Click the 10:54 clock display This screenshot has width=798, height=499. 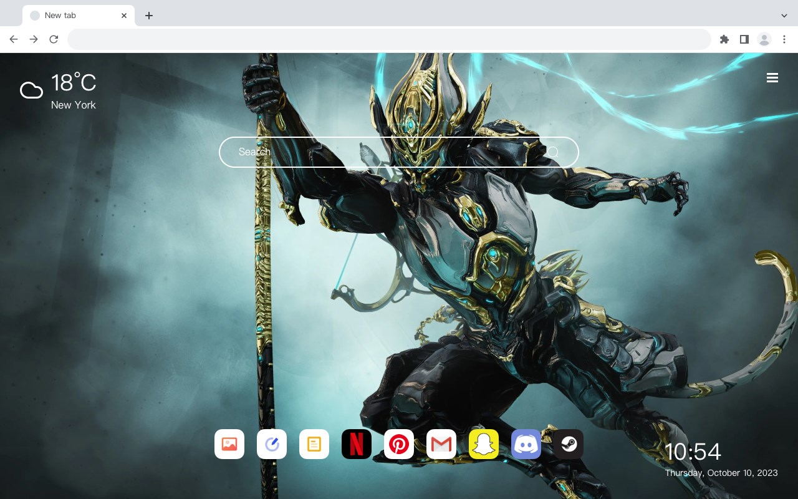[693, 452]
